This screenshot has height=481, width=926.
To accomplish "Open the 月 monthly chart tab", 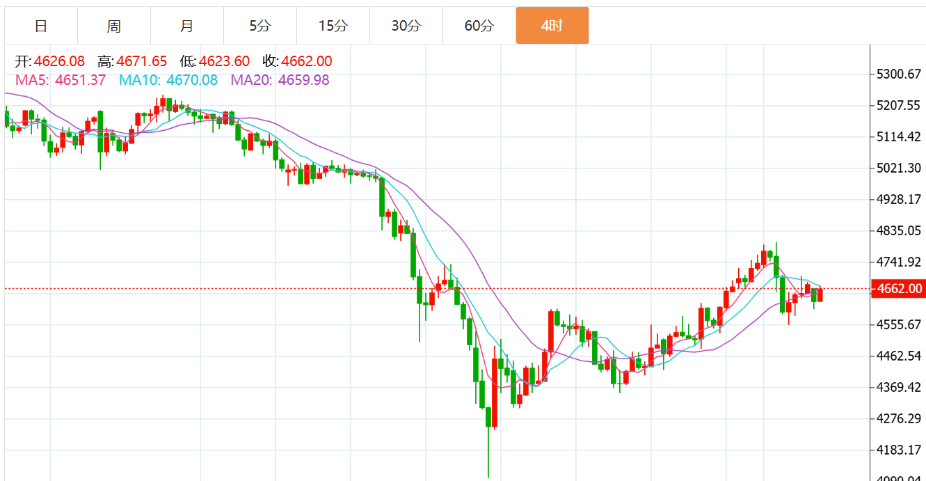I will coord(187,26).
